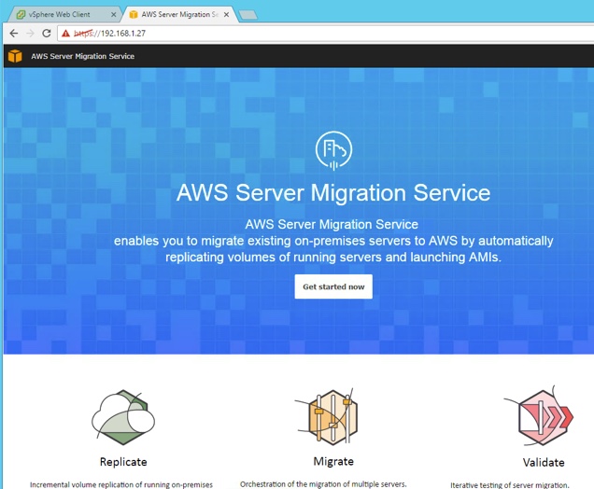Click the text 'Incremental volume replication of running on-premises'
Image resolution: width=594 pixels, height=489 pixels.
click(x=121, y=484)
